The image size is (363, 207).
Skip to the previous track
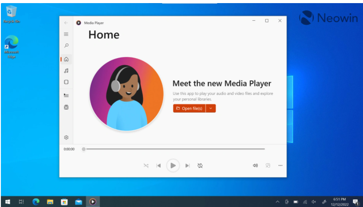coord(158,166)
